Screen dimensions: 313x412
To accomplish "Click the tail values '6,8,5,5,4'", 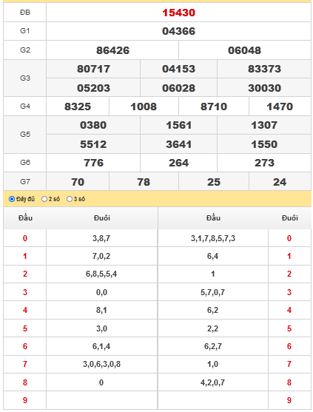I will click(x=101, y=274).
